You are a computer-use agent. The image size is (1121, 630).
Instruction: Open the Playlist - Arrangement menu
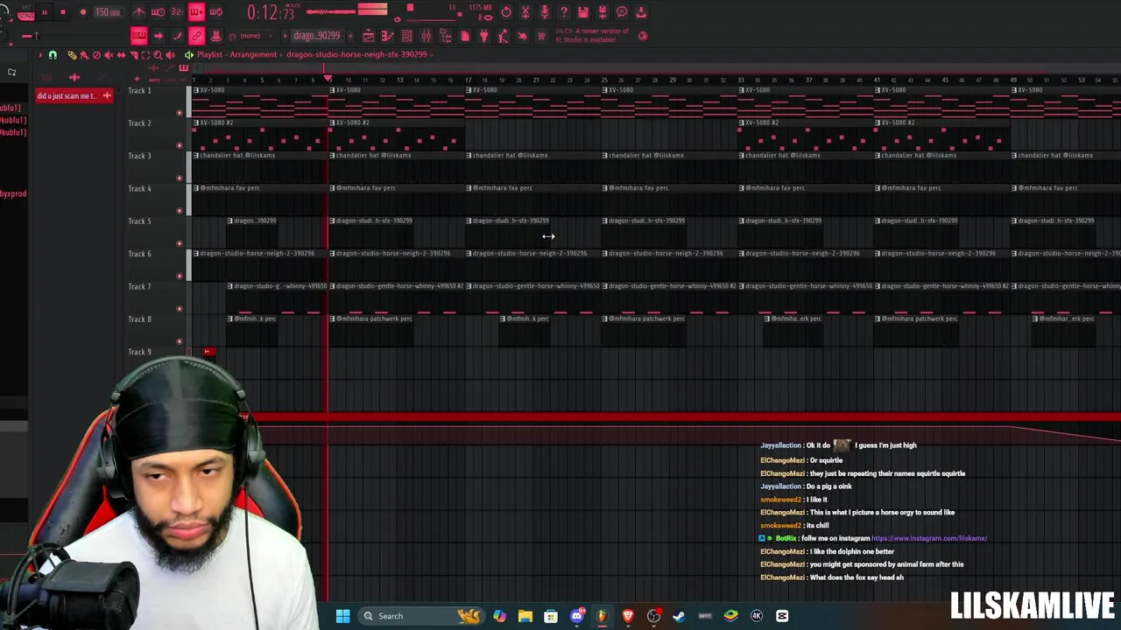click(236, 54)
